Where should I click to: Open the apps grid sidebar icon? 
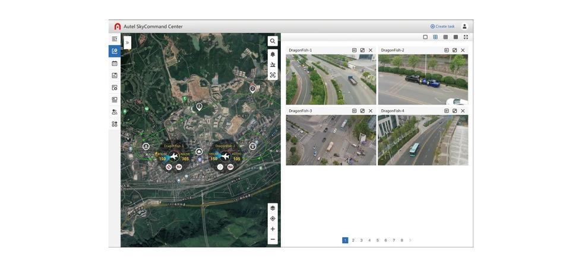click(115, 124)
